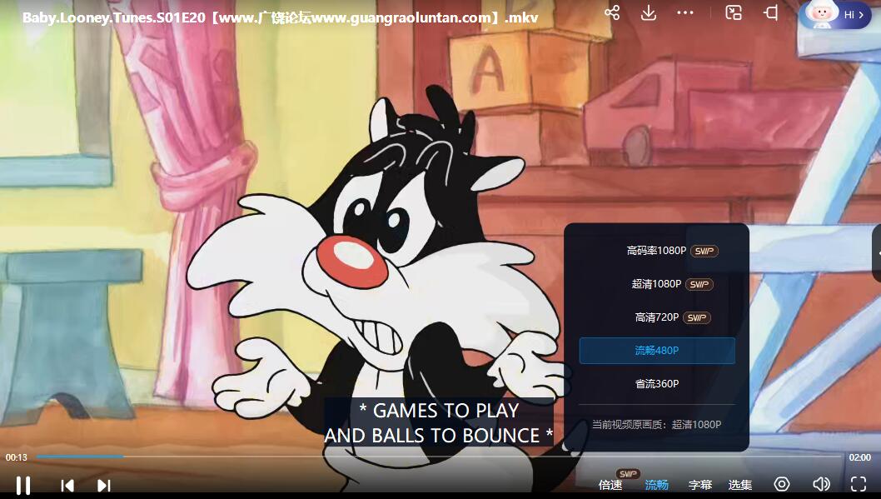Skip to the next episode
881x499 pixels.
[x=104, y=486]
